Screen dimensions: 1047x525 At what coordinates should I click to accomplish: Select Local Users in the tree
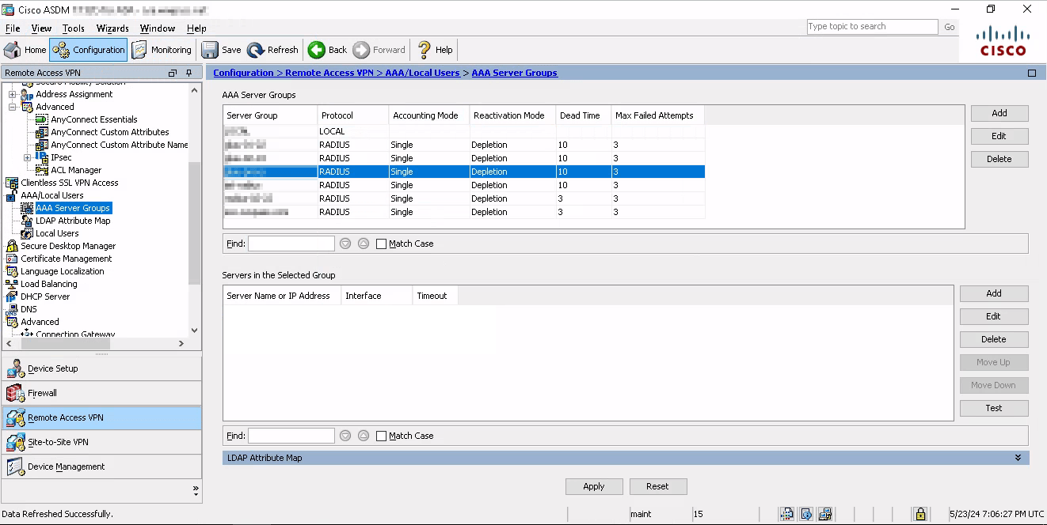coord(57,233)
